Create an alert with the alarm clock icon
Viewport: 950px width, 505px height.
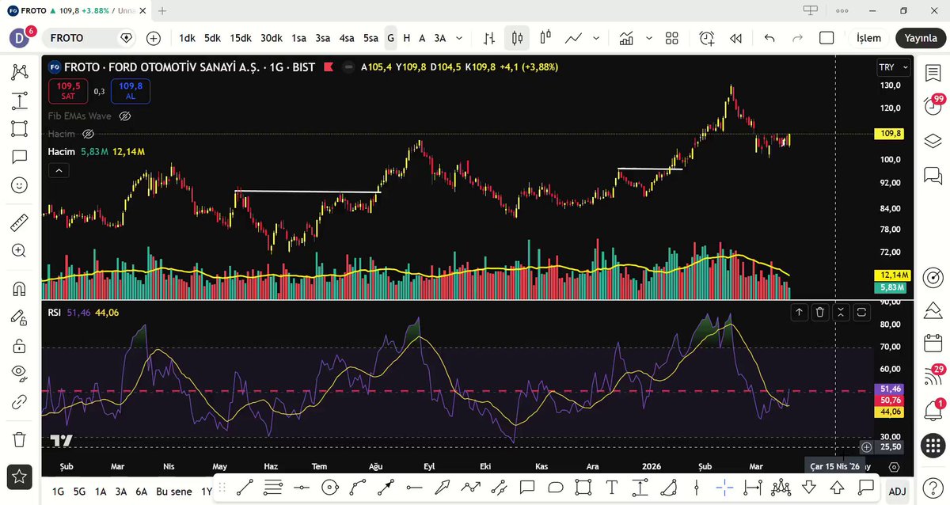coord(706,38)
